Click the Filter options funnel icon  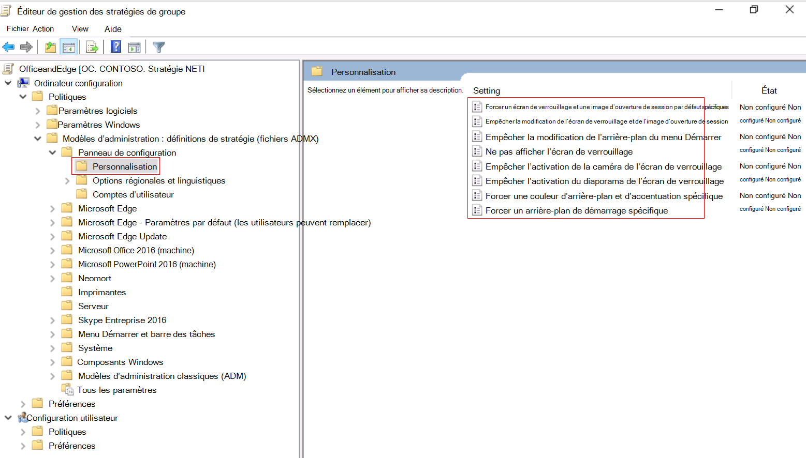(158, 47)
